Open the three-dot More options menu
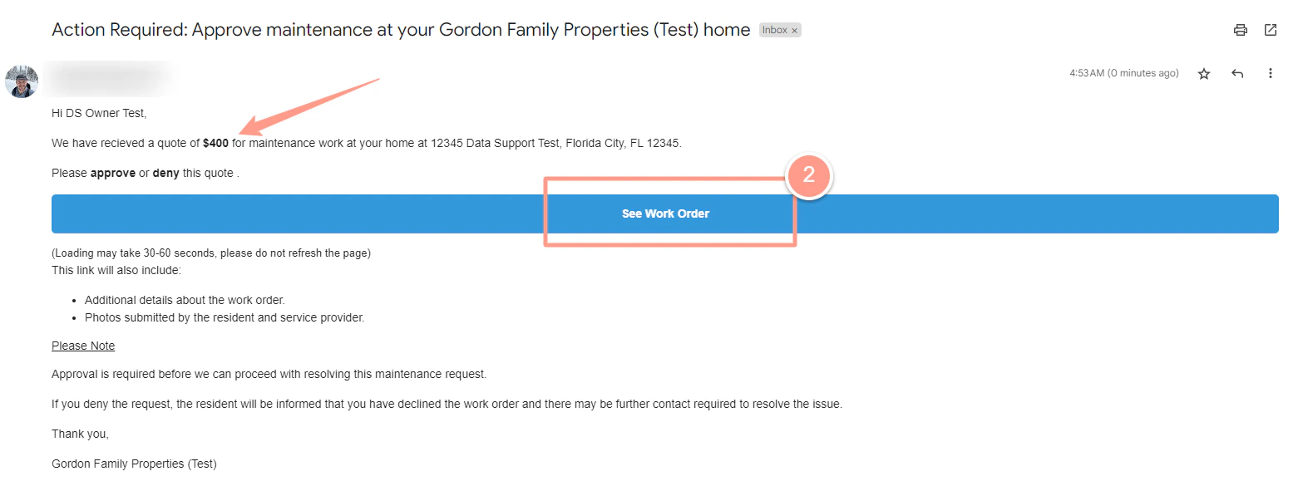This screenshot has height=486, width=1303. (1271, 73)
